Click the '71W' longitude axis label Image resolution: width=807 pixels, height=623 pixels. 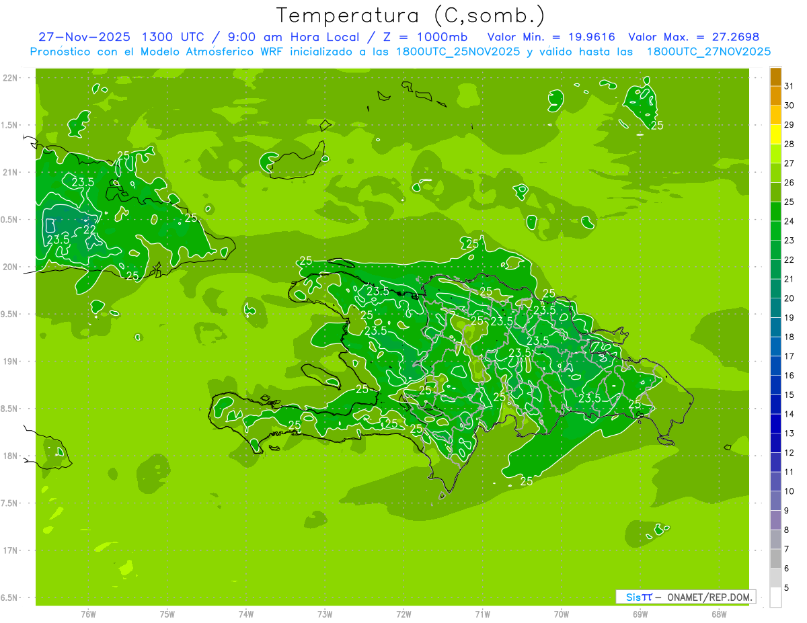(x=482, y=614)
